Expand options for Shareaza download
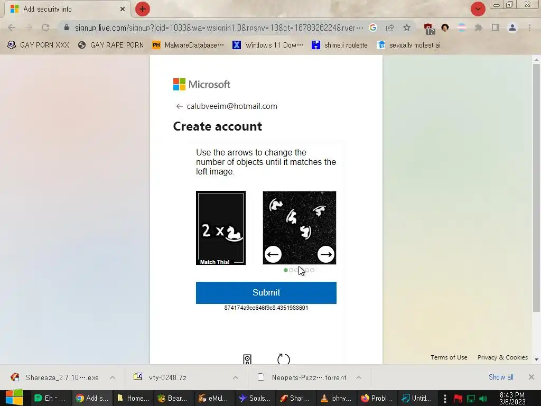541x406 pixels. 113,377
